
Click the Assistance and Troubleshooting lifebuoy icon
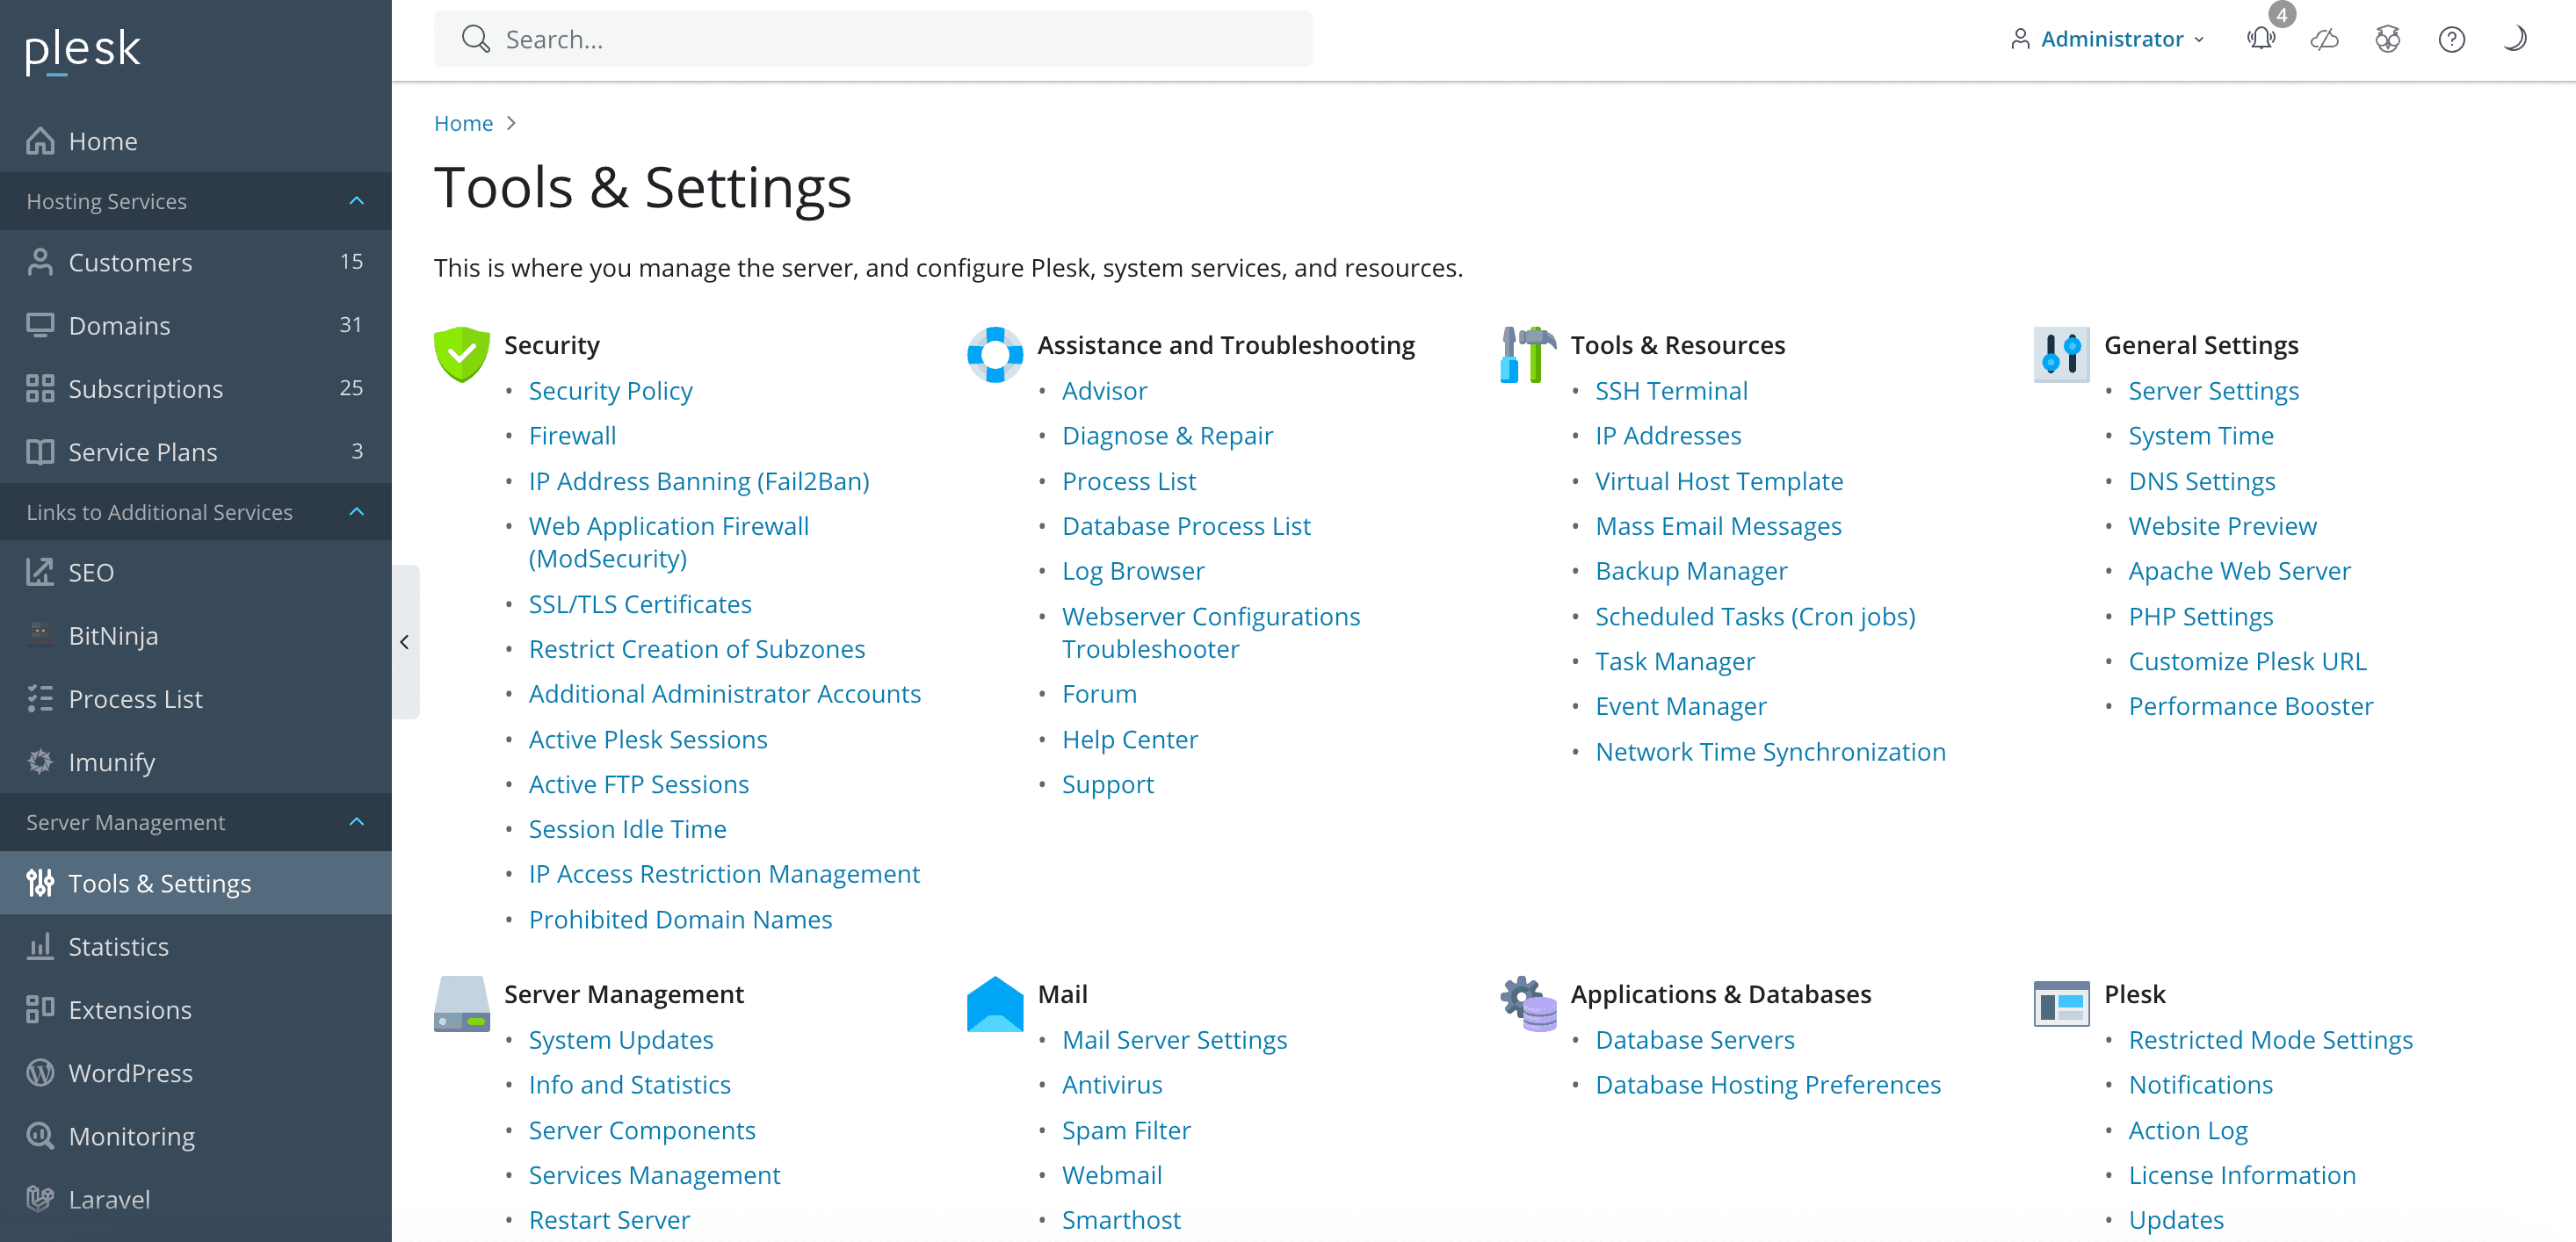click(x=994, y=354)
